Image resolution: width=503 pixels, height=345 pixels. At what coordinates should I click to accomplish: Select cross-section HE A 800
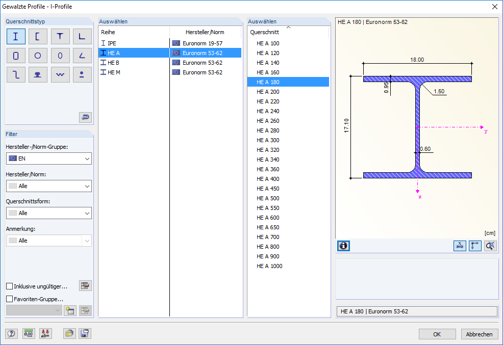(x=288, y=247)
